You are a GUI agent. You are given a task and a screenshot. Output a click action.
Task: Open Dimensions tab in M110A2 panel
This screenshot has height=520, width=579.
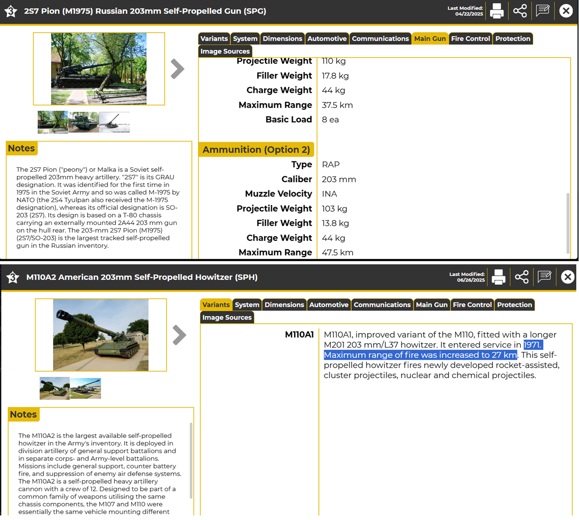coord(284,305)
